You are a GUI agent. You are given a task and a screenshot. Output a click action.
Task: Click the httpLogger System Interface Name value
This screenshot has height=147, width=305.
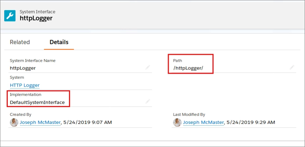[23, 68]
